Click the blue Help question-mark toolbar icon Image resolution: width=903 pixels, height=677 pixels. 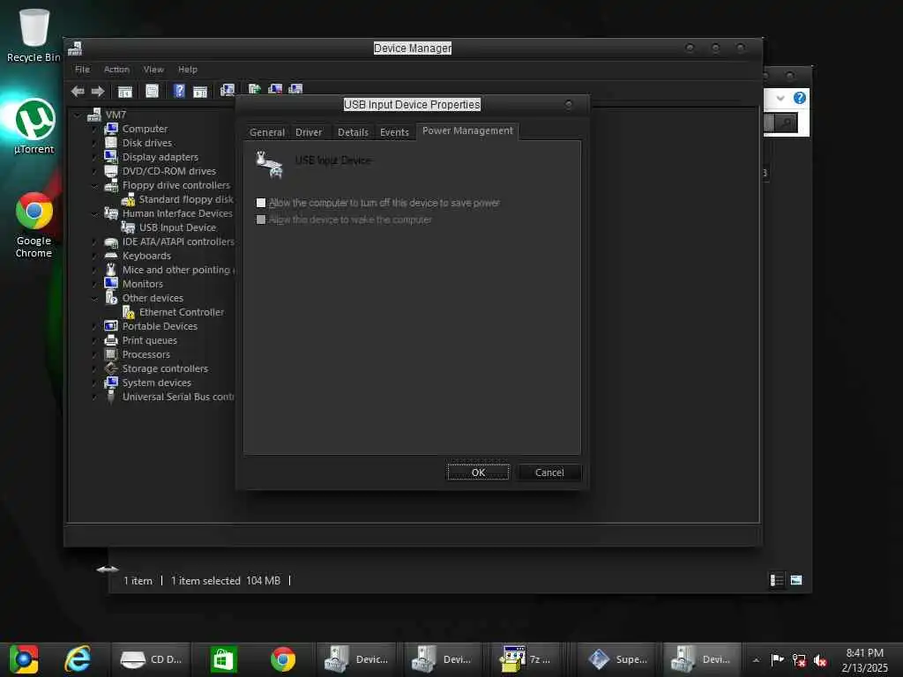(x=179, y=91)
